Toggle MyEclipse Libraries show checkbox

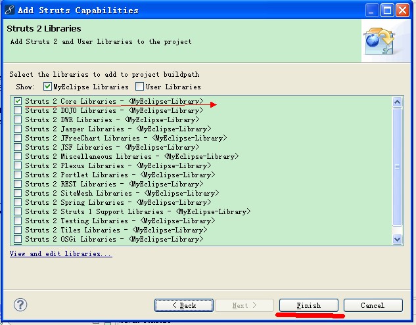47,87
